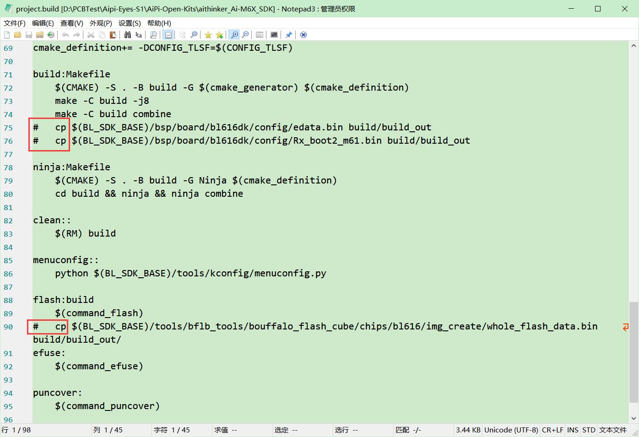Toggle word wrap toolbar button
Screen dimensions: 639x437
(168, 35)
